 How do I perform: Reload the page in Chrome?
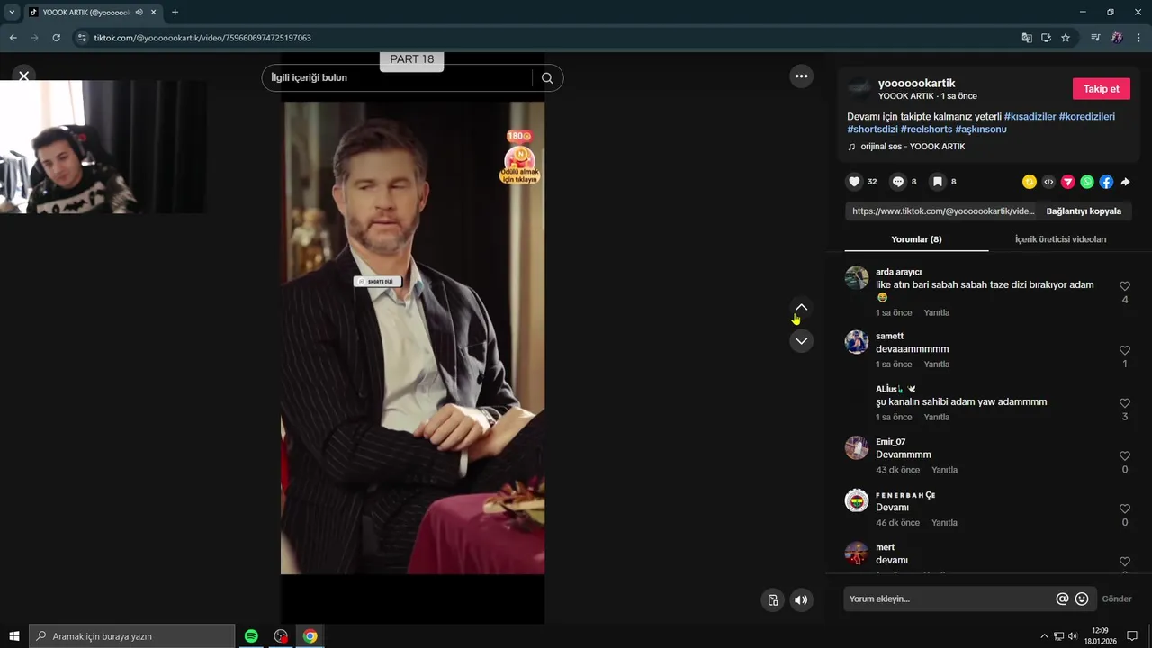pyautogui.click(x=56, y=38)
